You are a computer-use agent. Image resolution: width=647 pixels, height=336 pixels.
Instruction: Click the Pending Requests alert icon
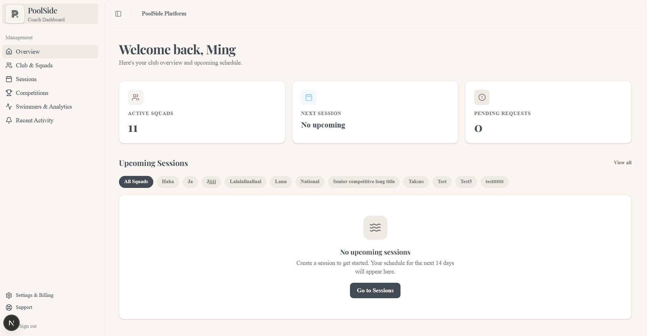482,97
